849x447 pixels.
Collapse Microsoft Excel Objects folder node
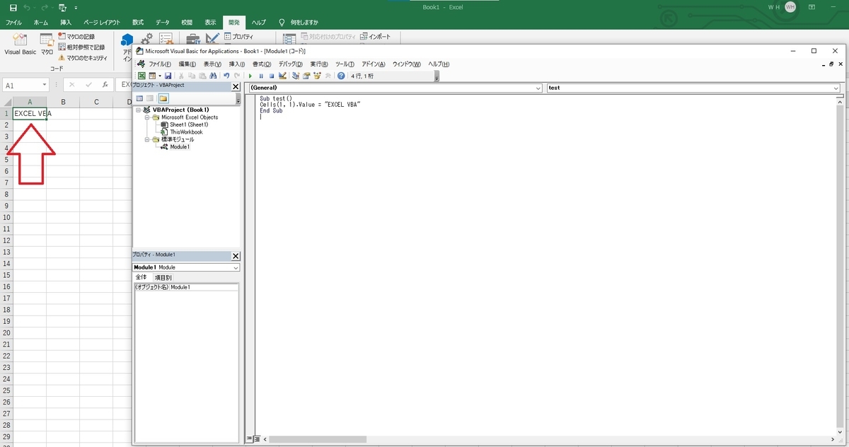coord(146,117)
